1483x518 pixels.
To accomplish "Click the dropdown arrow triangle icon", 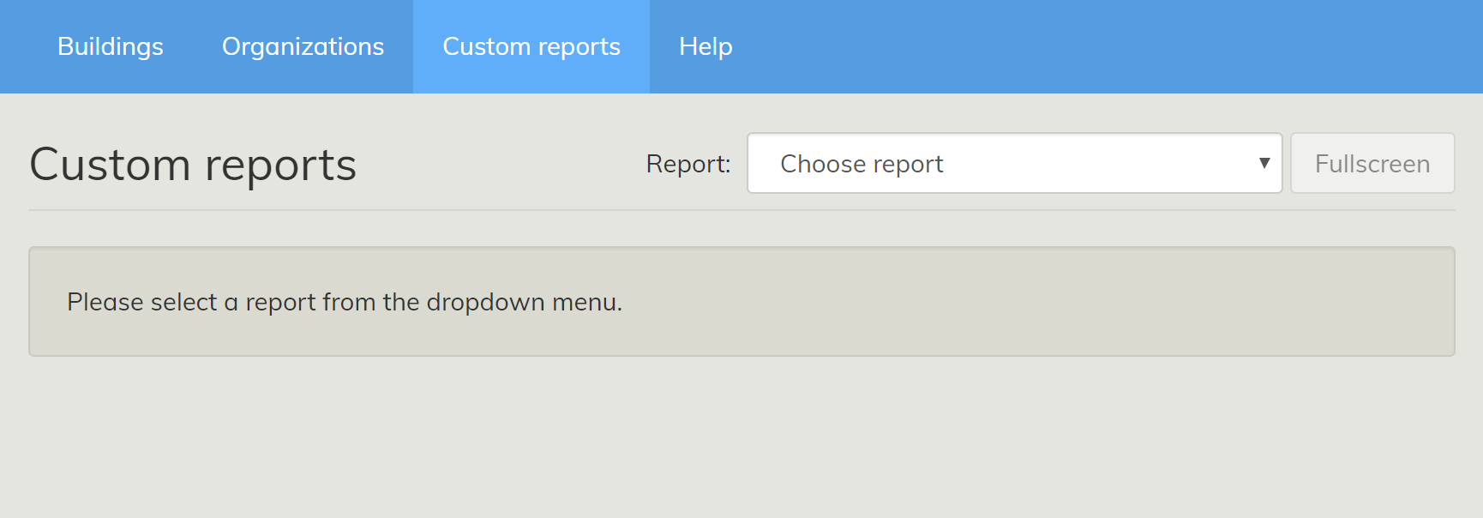I will pyautogui.click(x=1264, y=163).
